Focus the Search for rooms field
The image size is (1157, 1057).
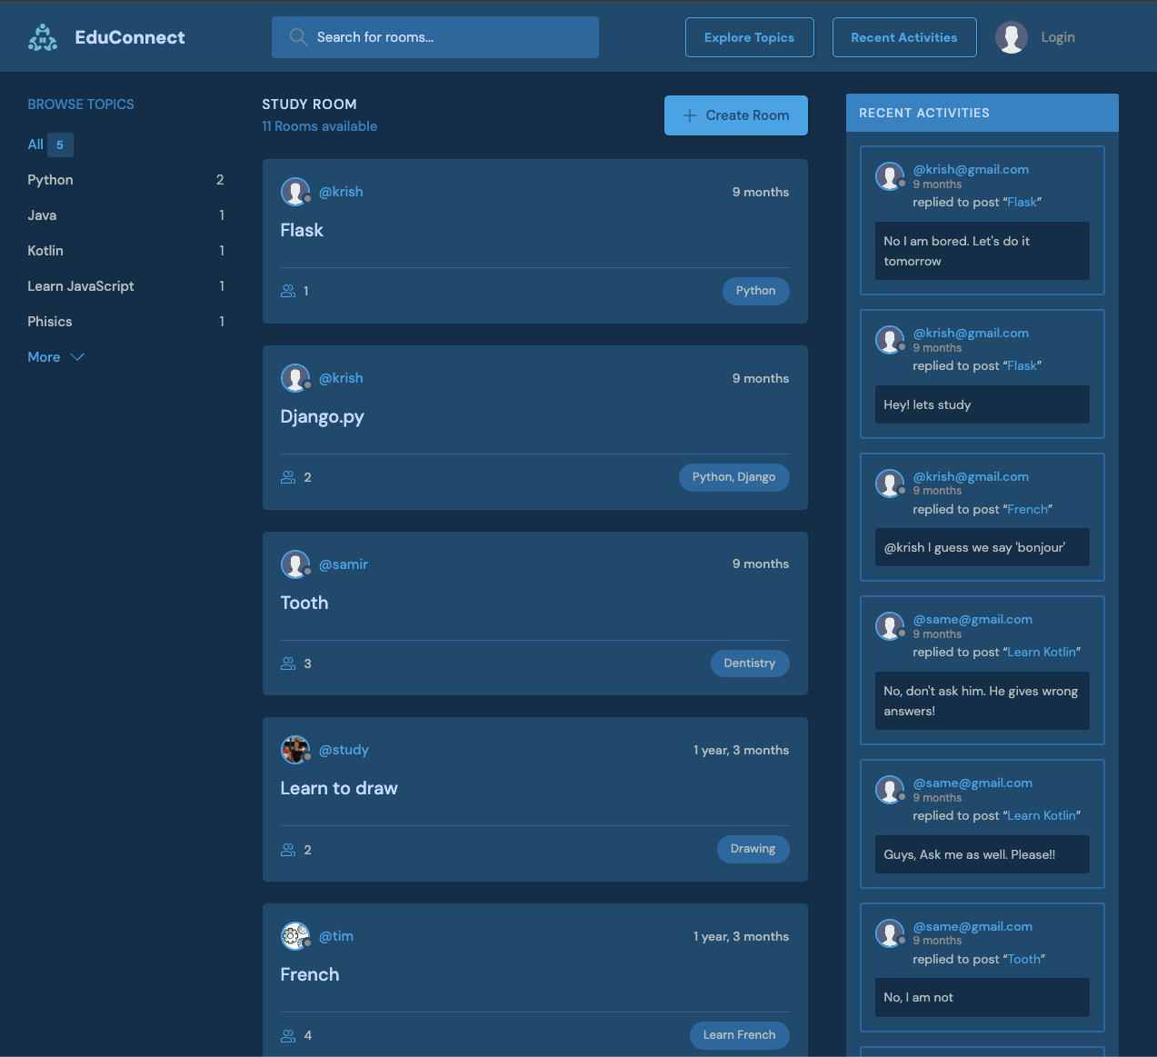(435, 37)
